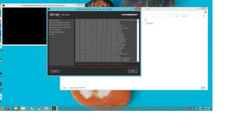Click the Size column header in Explorer
237x133 pixels.
point(146,20)
